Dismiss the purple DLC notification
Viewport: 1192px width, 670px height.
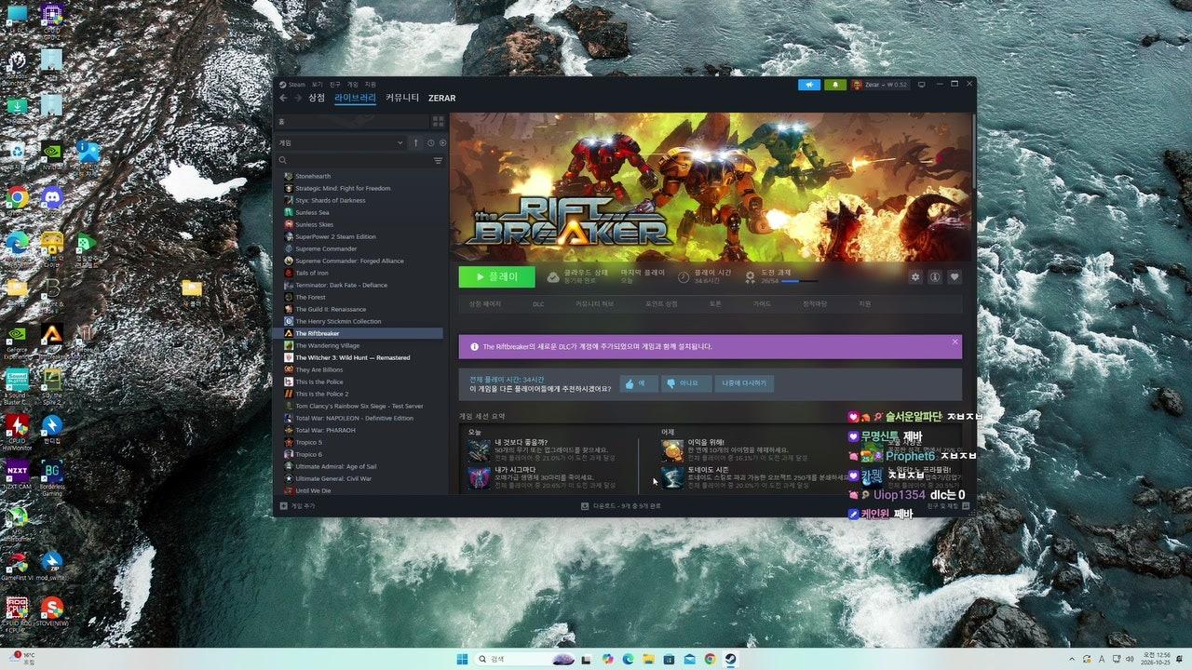pyautogui.click(x=955, y=342)
